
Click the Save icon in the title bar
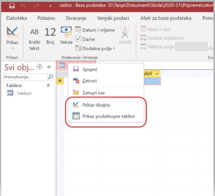tap(12, 6)
